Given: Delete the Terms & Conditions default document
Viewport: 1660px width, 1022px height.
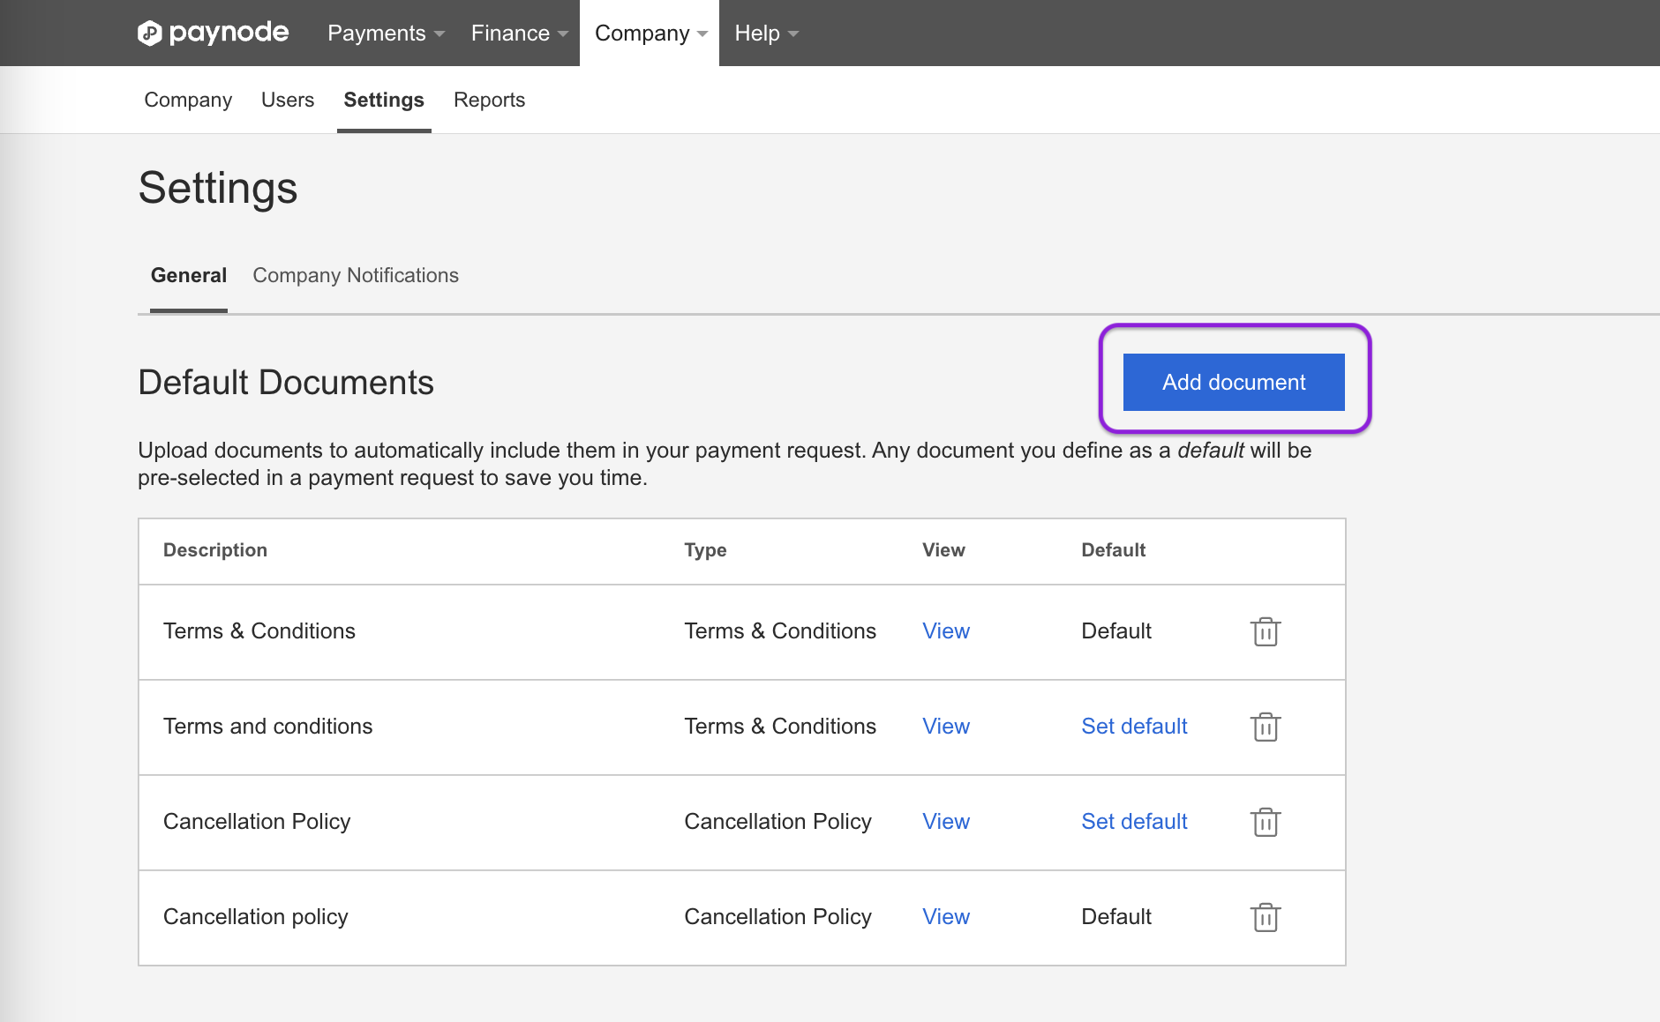Looking at the screenshot, I should point(1265,631).
